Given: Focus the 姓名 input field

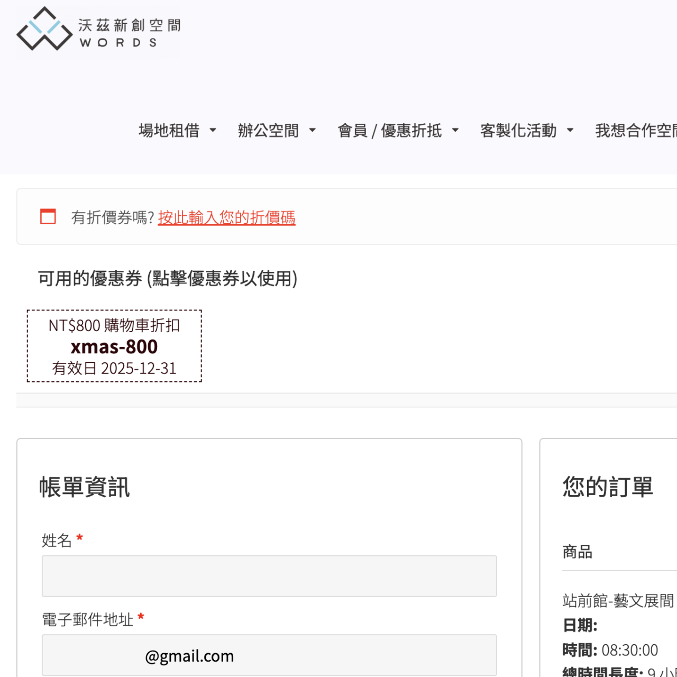Looking at the screenshot, I should [269, 576].
